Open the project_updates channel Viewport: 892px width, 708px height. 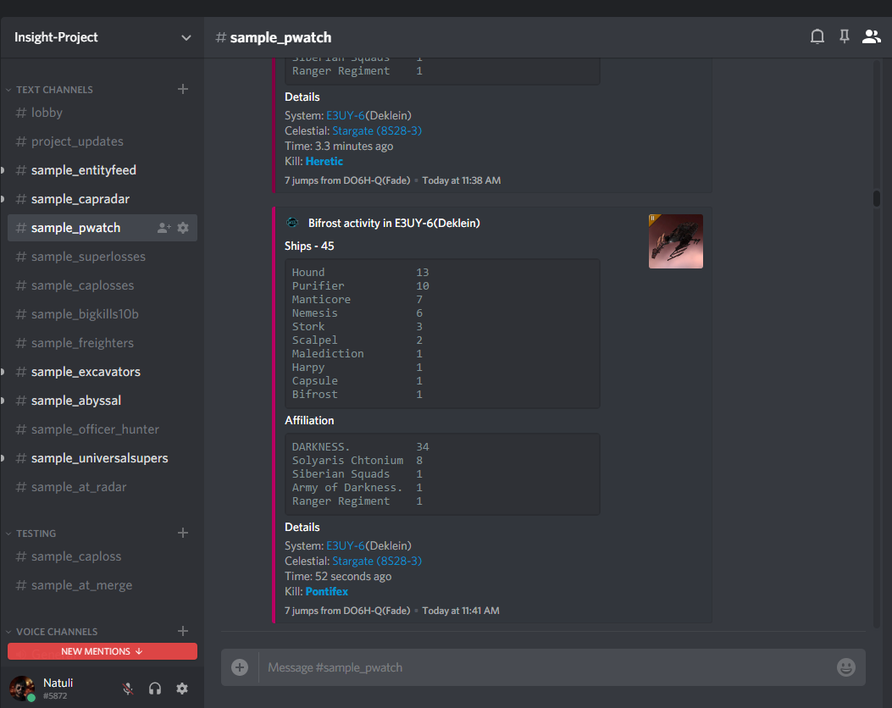coord(102,141)
